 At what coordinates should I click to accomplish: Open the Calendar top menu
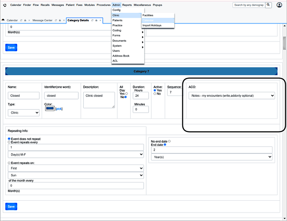16,5
